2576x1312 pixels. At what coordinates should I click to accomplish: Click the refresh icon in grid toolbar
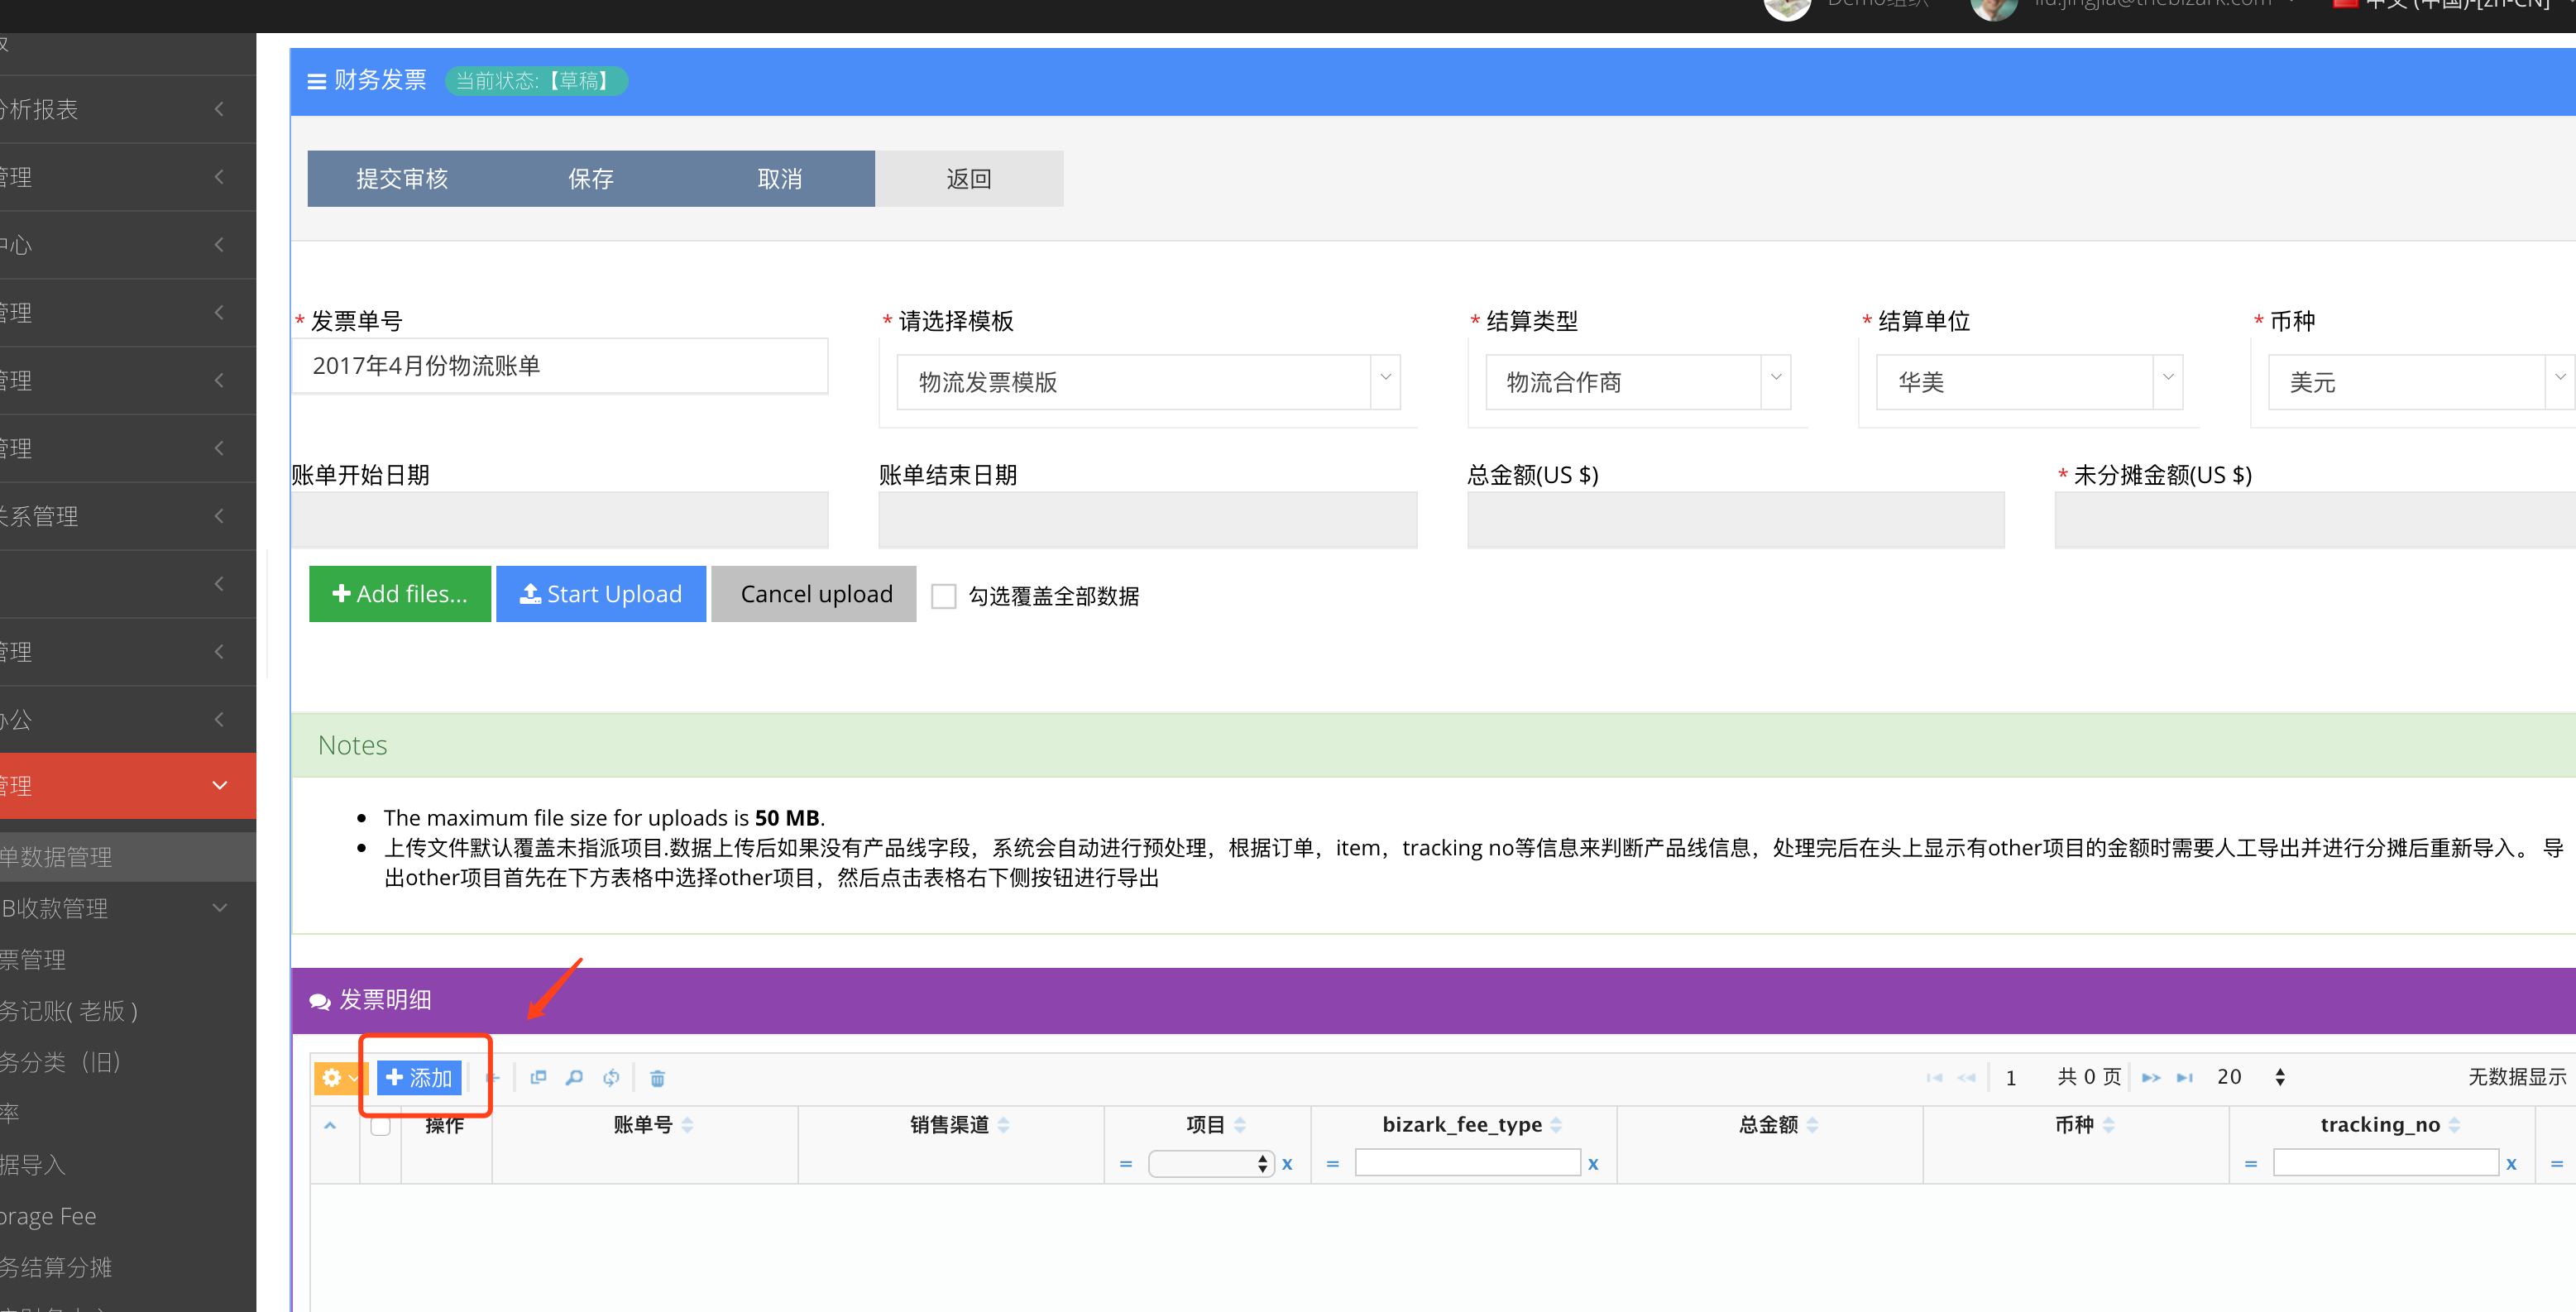click(x=611, y=1077)
